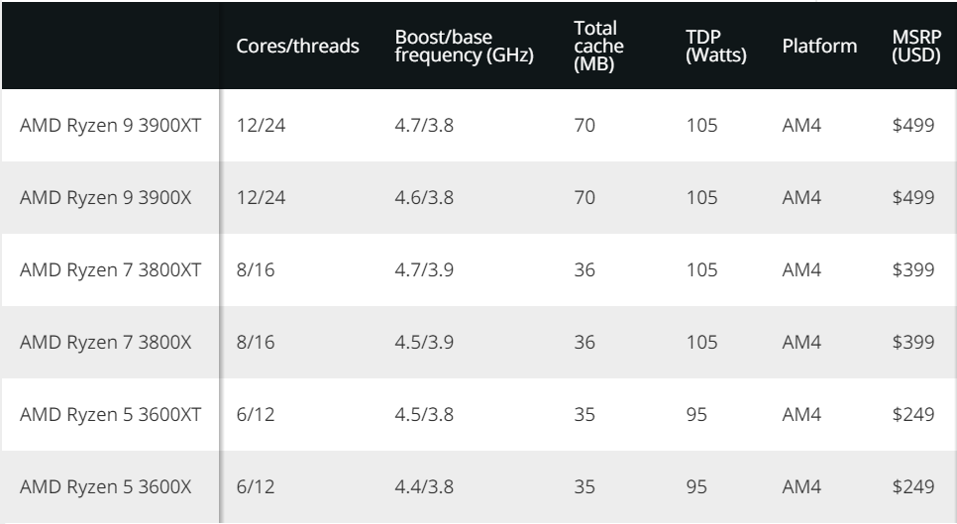957x524 pixels.
Task: Click the 36 cache value for 3800X
Action: pyautogui.click(x=585, y=342)
